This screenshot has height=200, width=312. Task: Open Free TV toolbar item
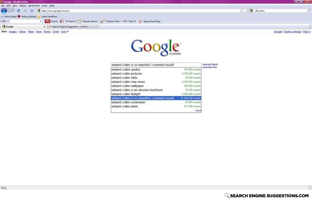129,21
